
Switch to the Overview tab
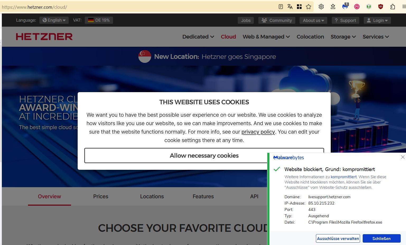(49, 196)
